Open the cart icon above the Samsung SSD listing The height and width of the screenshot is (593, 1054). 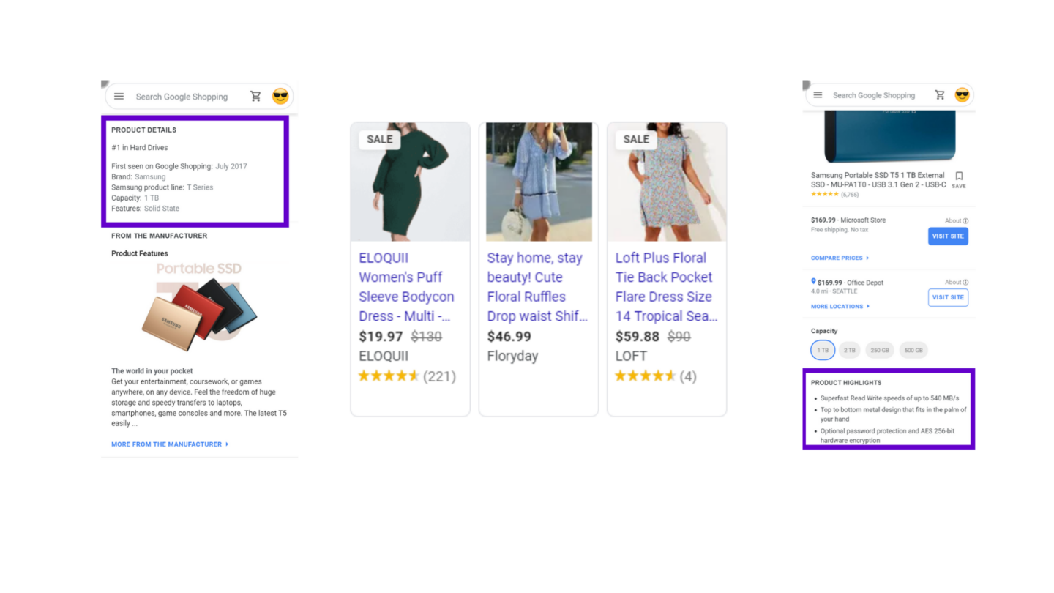point(940,95)
